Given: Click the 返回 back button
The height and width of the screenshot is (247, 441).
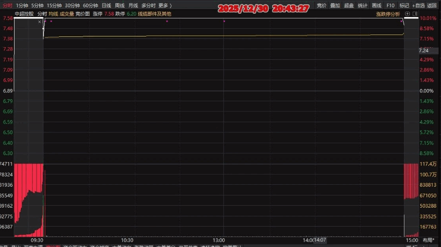Looking at the screenshot, I should point(432,6).
